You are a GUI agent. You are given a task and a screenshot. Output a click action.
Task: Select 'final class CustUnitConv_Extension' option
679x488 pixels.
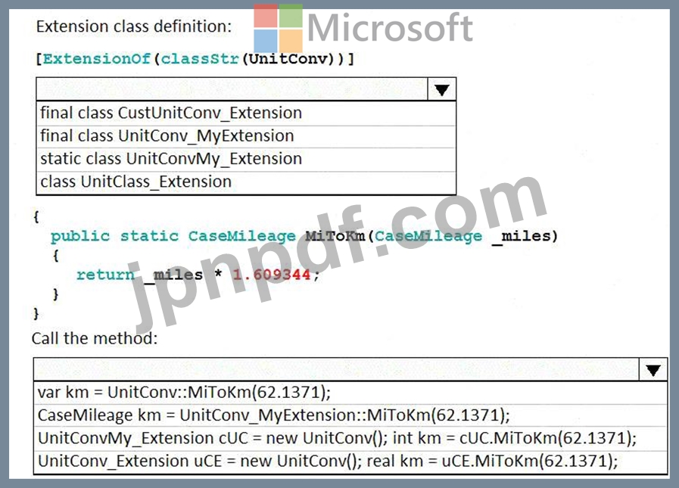coord(171,113)
